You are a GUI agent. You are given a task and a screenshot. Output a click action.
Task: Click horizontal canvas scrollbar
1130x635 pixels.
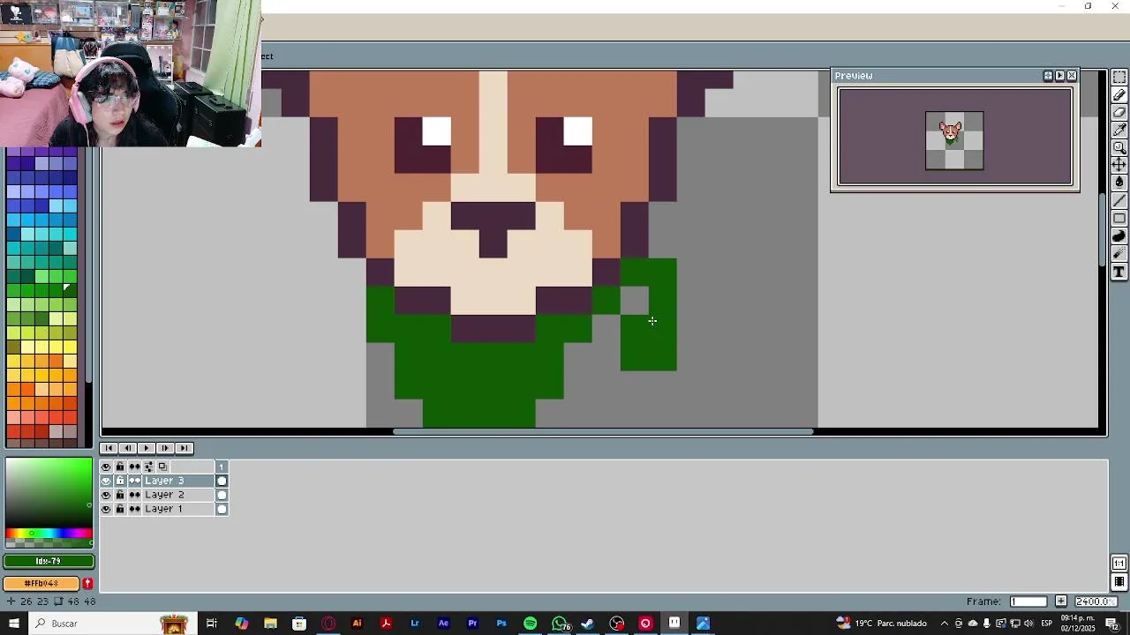602,431
